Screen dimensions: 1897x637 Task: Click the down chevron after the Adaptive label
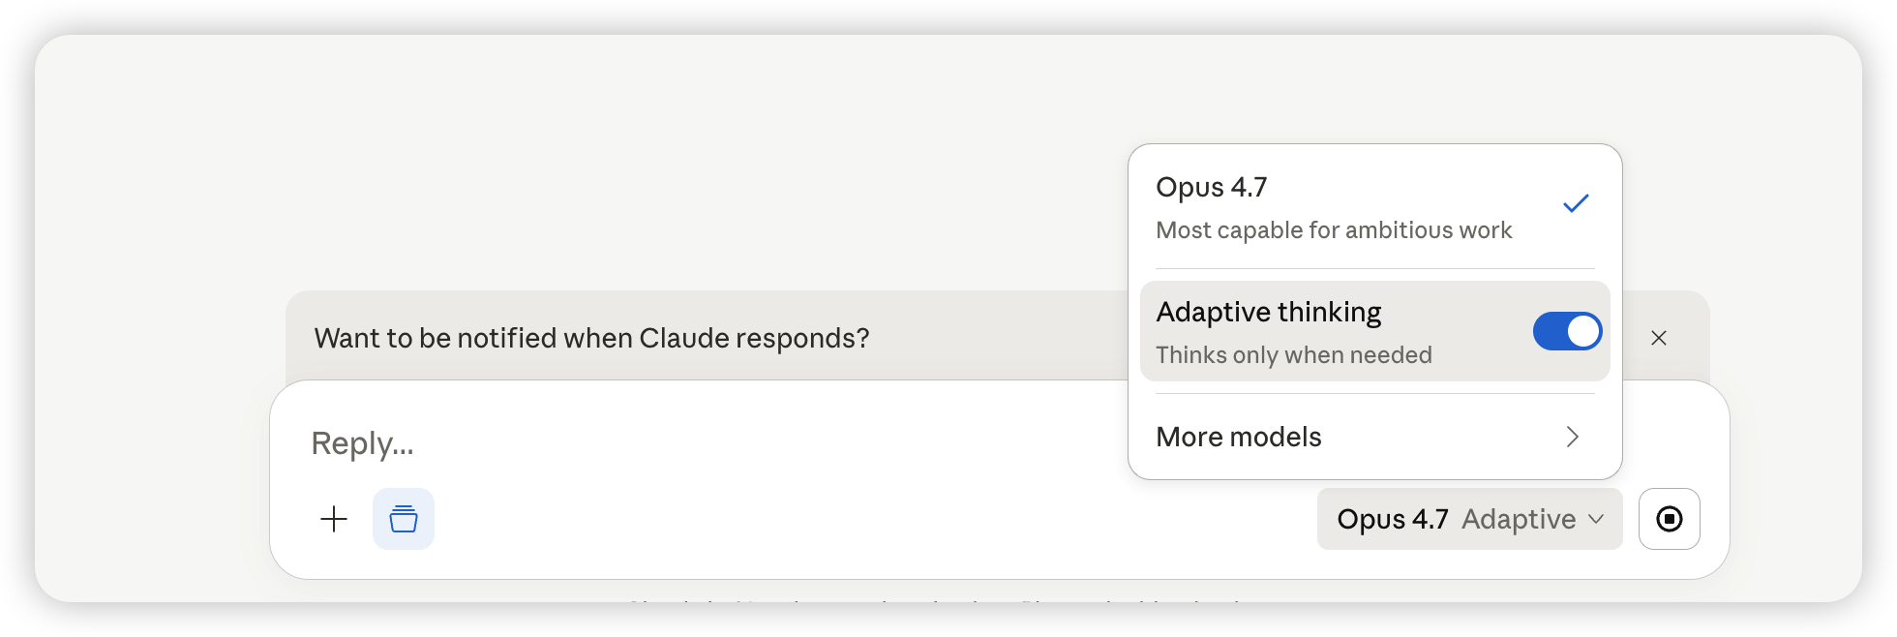[x=1596, y=519]
